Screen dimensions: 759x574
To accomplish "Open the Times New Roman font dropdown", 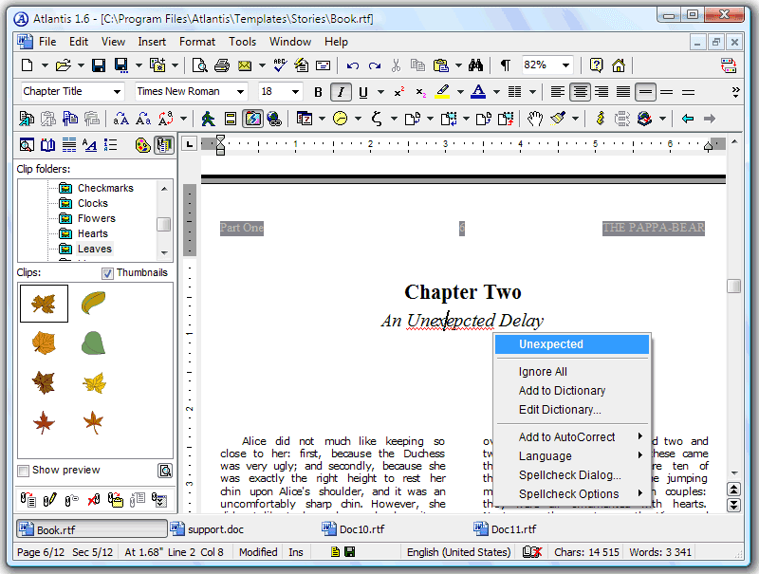I will click(x=188, y=91).
